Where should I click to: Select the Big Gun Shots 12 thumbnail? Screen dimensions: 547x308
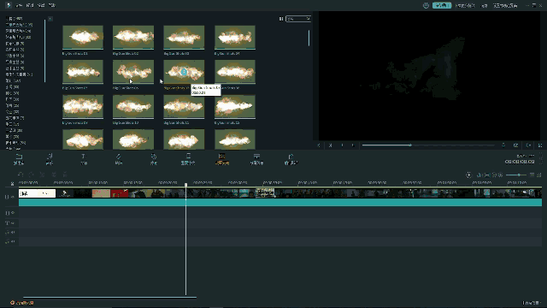click(x=235, y=106)
